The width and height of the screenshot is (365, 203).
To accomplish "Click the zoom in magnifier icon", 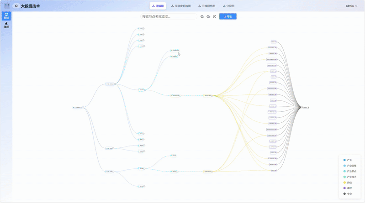I will 202,16.
